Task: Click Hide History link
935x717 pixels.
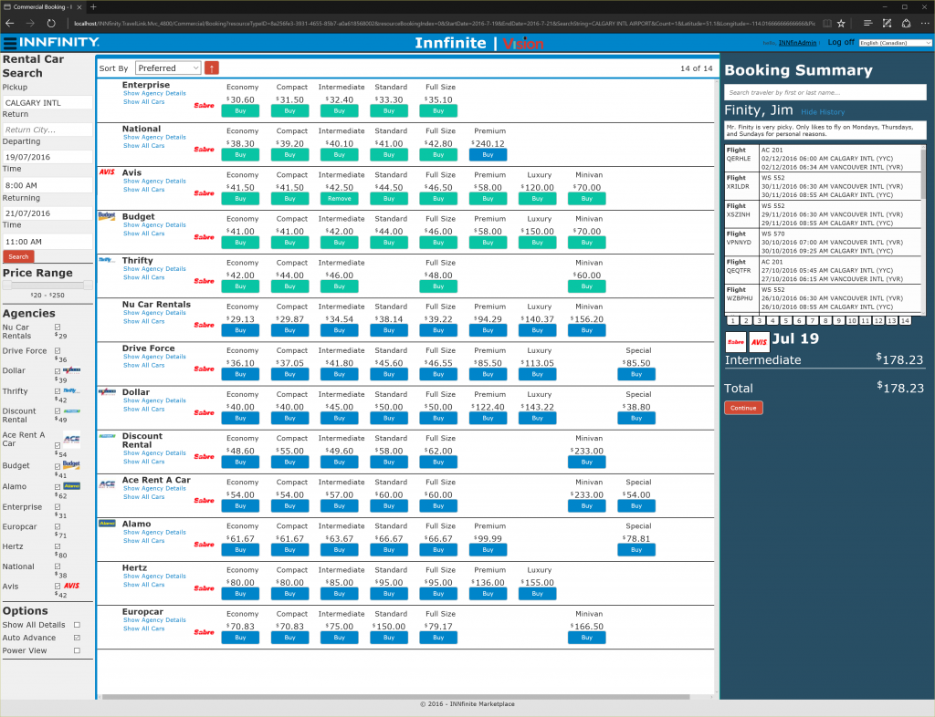Action: click(823, 112)
